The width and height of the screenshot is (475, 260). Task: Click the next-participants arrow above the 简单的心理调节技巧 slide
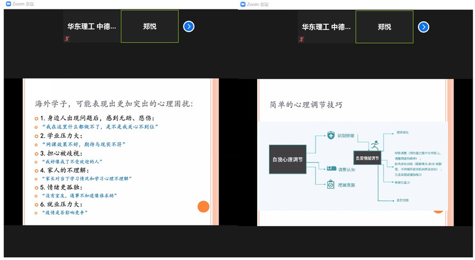(423, 27)
